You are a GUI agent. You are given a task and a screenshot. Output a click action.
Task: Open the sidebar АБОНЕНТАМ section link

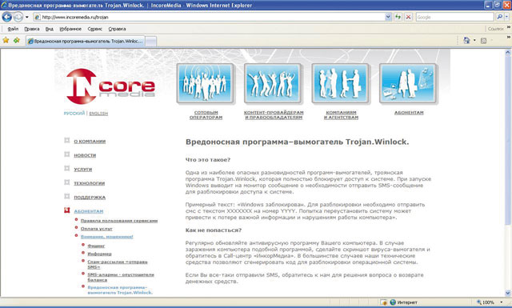tap(89, 212)
